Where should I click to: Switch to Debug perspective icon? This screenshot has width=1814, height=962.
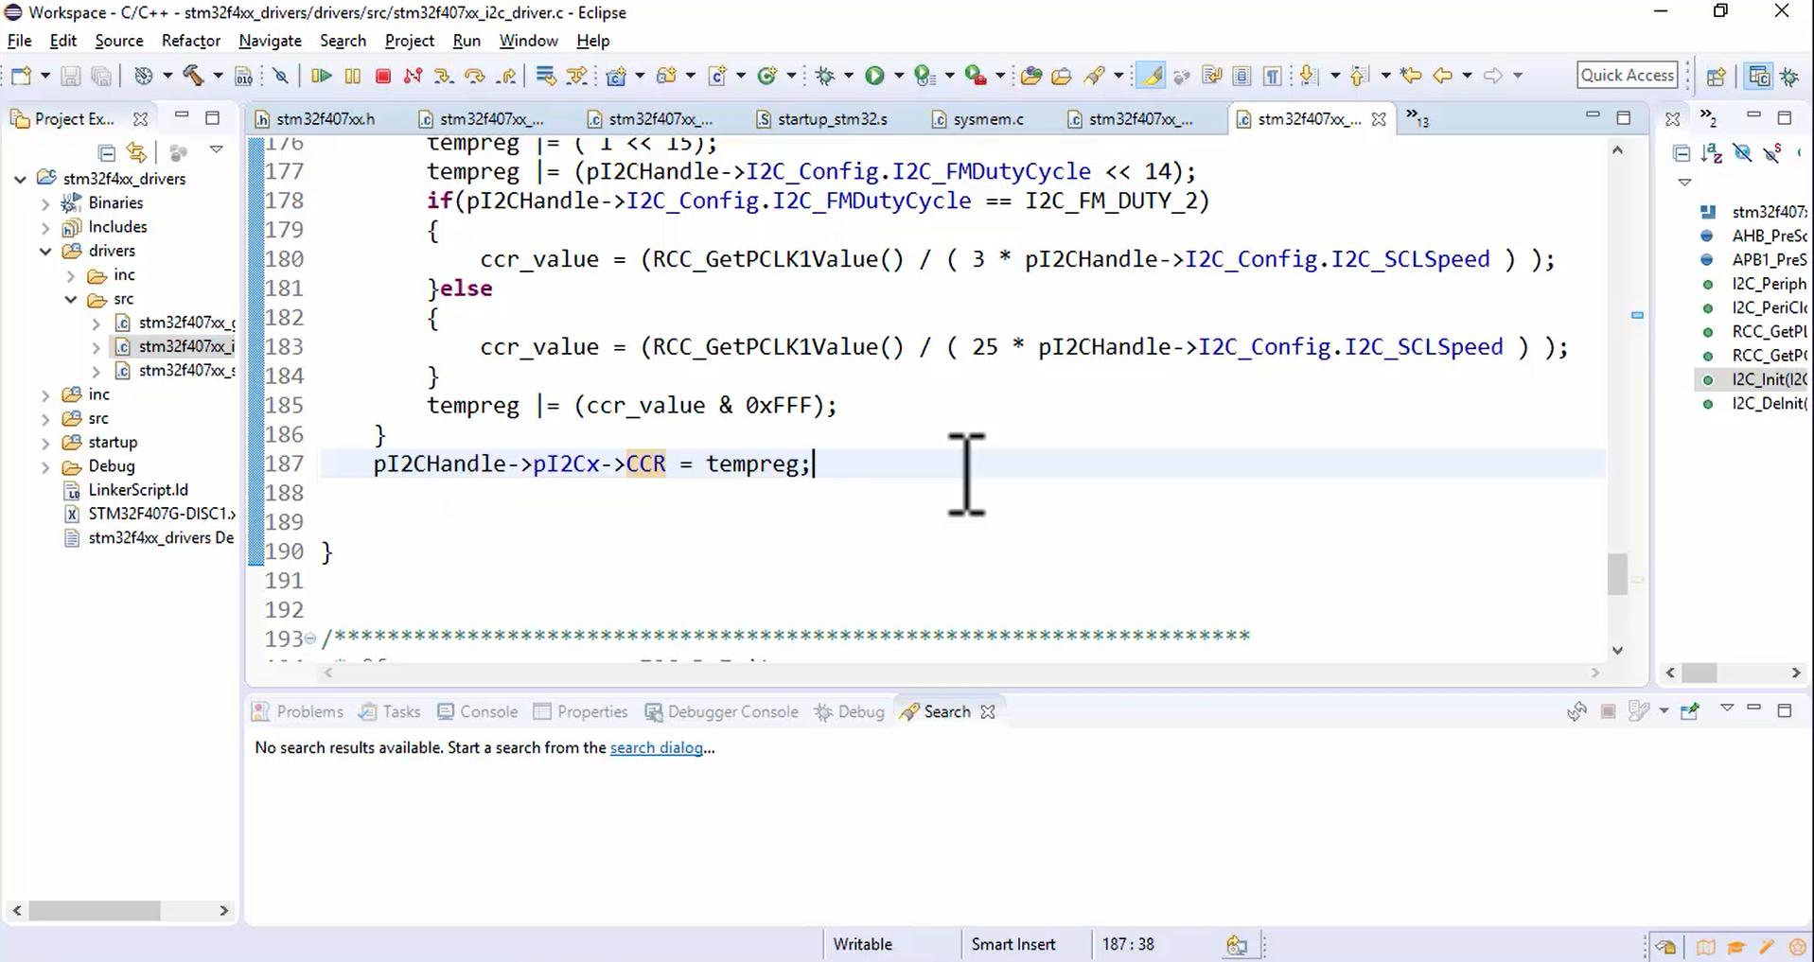[1789, 76]
